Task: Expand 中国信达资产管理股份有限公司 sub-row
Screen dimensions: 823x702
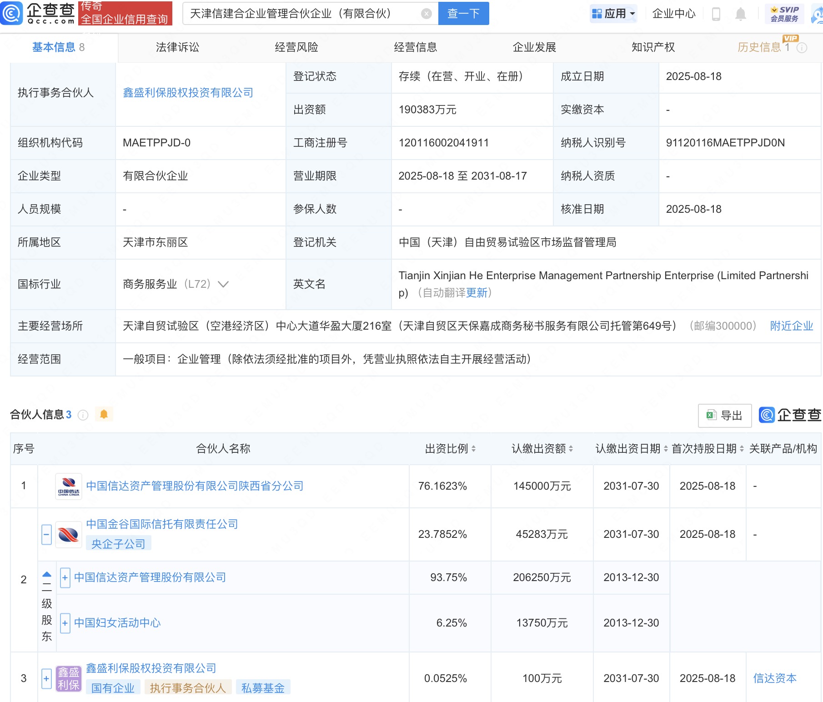Action: pos(65,577)
